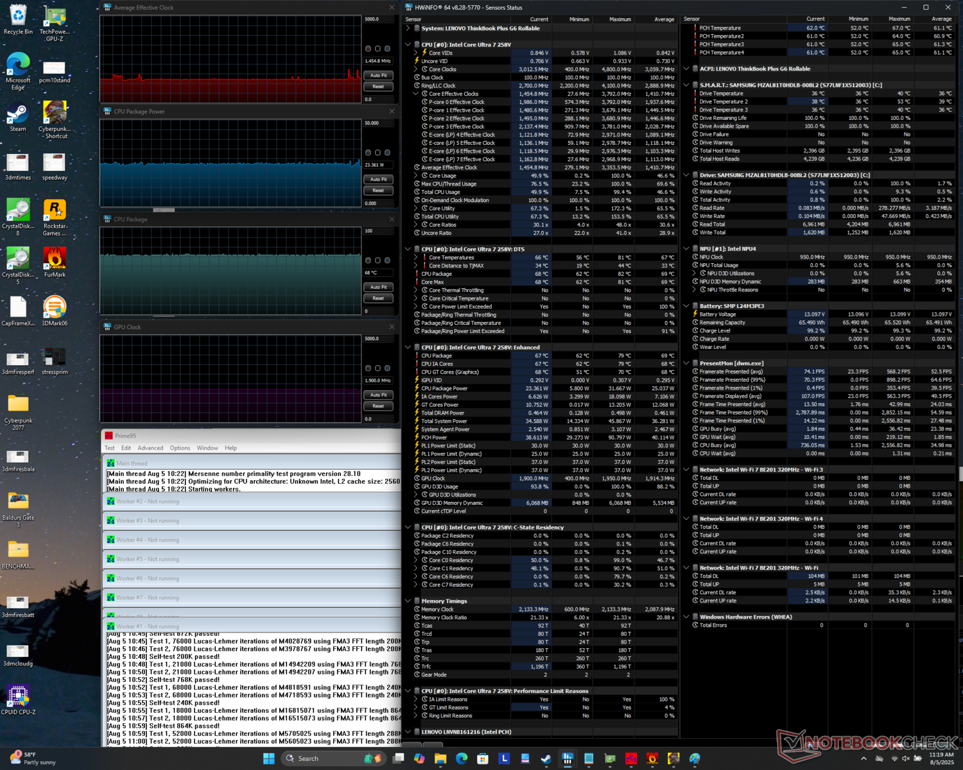Select the FurMark desktop icon
The height and width of the screenshot is (770, 963).
(55, 263)
